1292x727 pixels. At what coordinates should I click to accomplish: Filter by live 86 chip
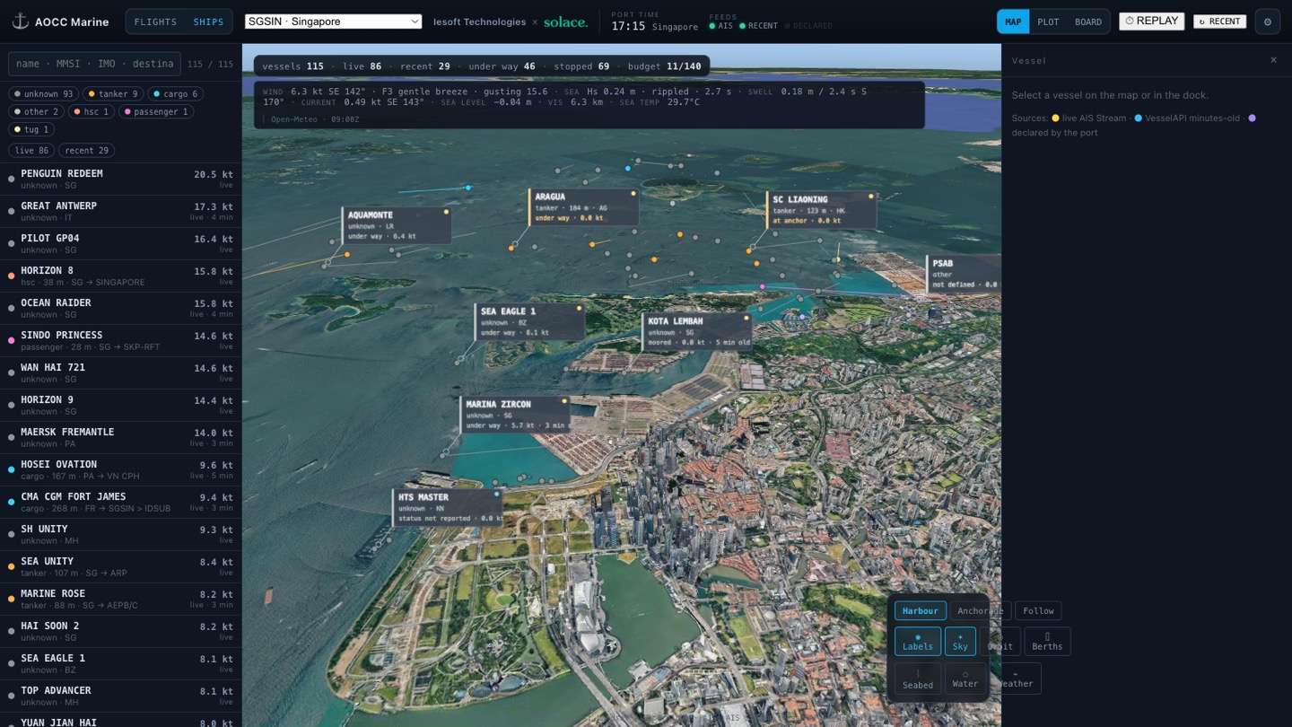(x=31, y=150)
